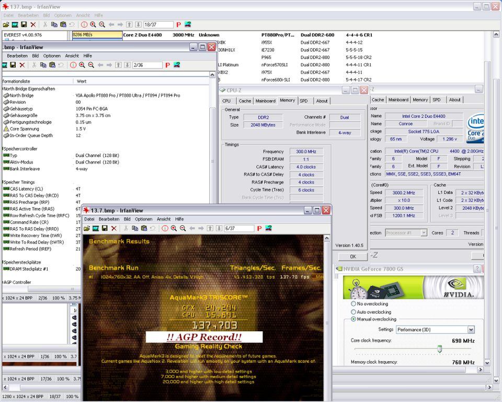Open Bild menu in 13.7.bmp window
Image resolution: width=502 pixels, height=402 pixels.
click(127, 219)
